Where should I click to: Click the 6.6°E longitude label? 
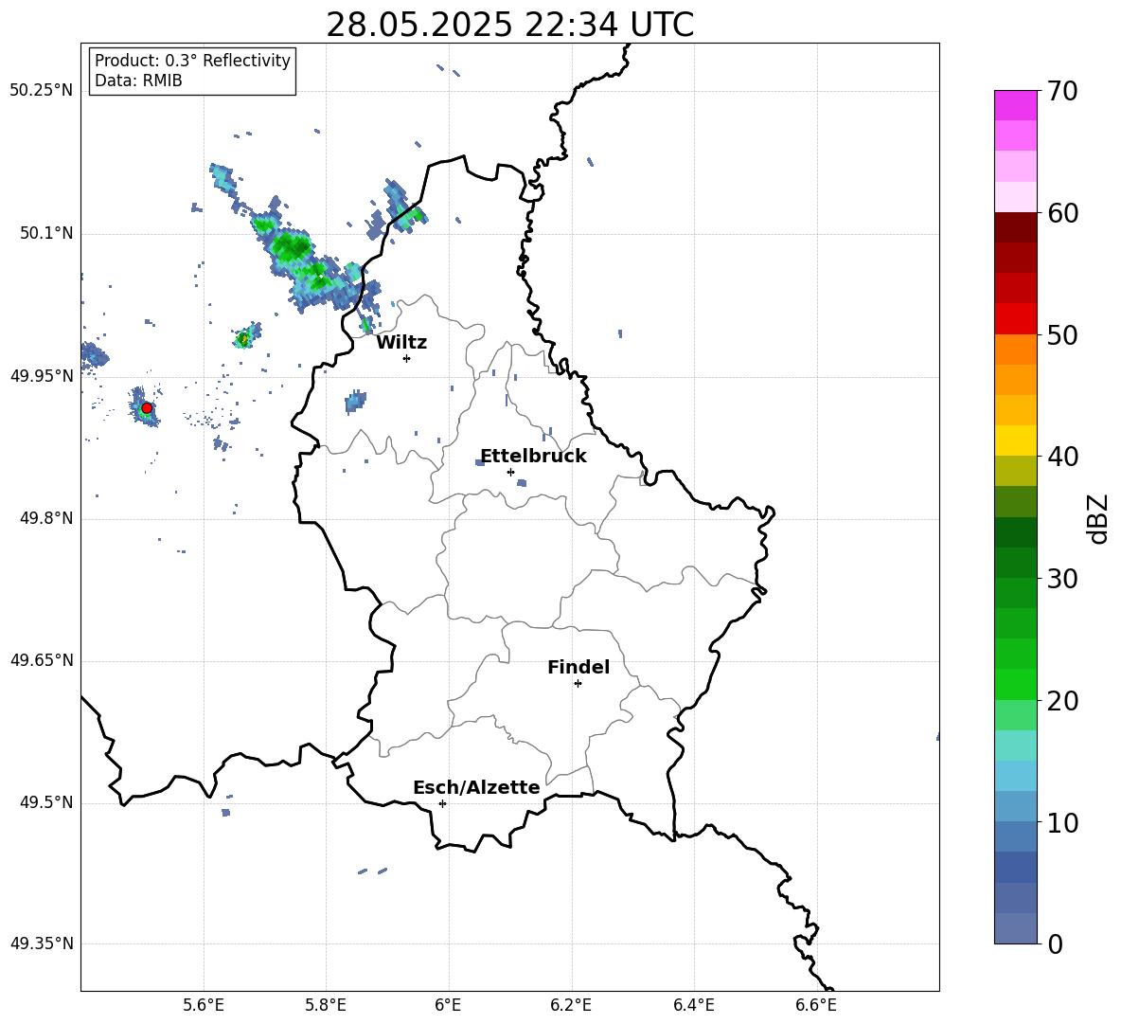pos(816,1005)
